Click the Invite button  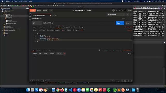[89, 10]
